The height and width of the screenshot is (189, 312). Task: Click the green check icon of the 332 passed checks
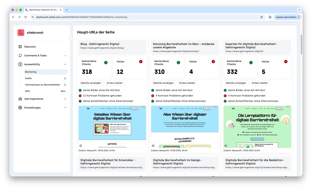(251, 62)
